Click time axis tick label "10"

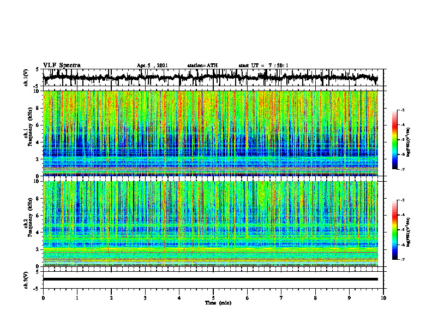point(383,298)
